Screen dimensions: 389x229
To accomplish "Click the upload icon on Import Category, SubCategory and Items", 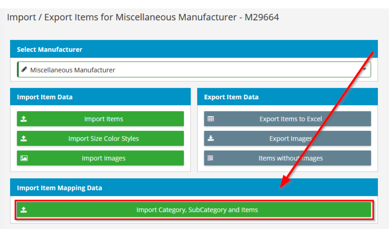I will tap(24, 210).
